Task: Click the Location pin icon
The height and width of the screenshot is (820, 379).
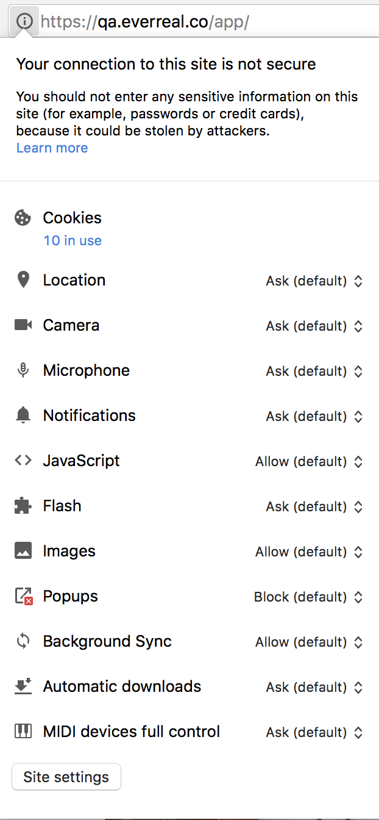Action: [x=23, y=280]
